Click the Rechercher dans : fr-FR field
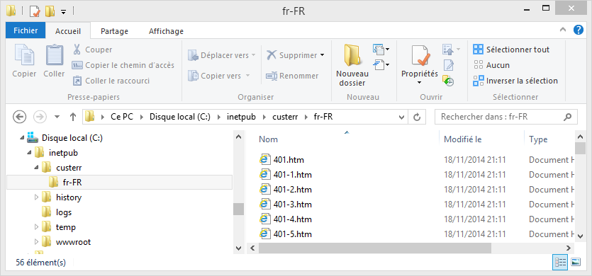592x276 pixels. click(506, 117)
